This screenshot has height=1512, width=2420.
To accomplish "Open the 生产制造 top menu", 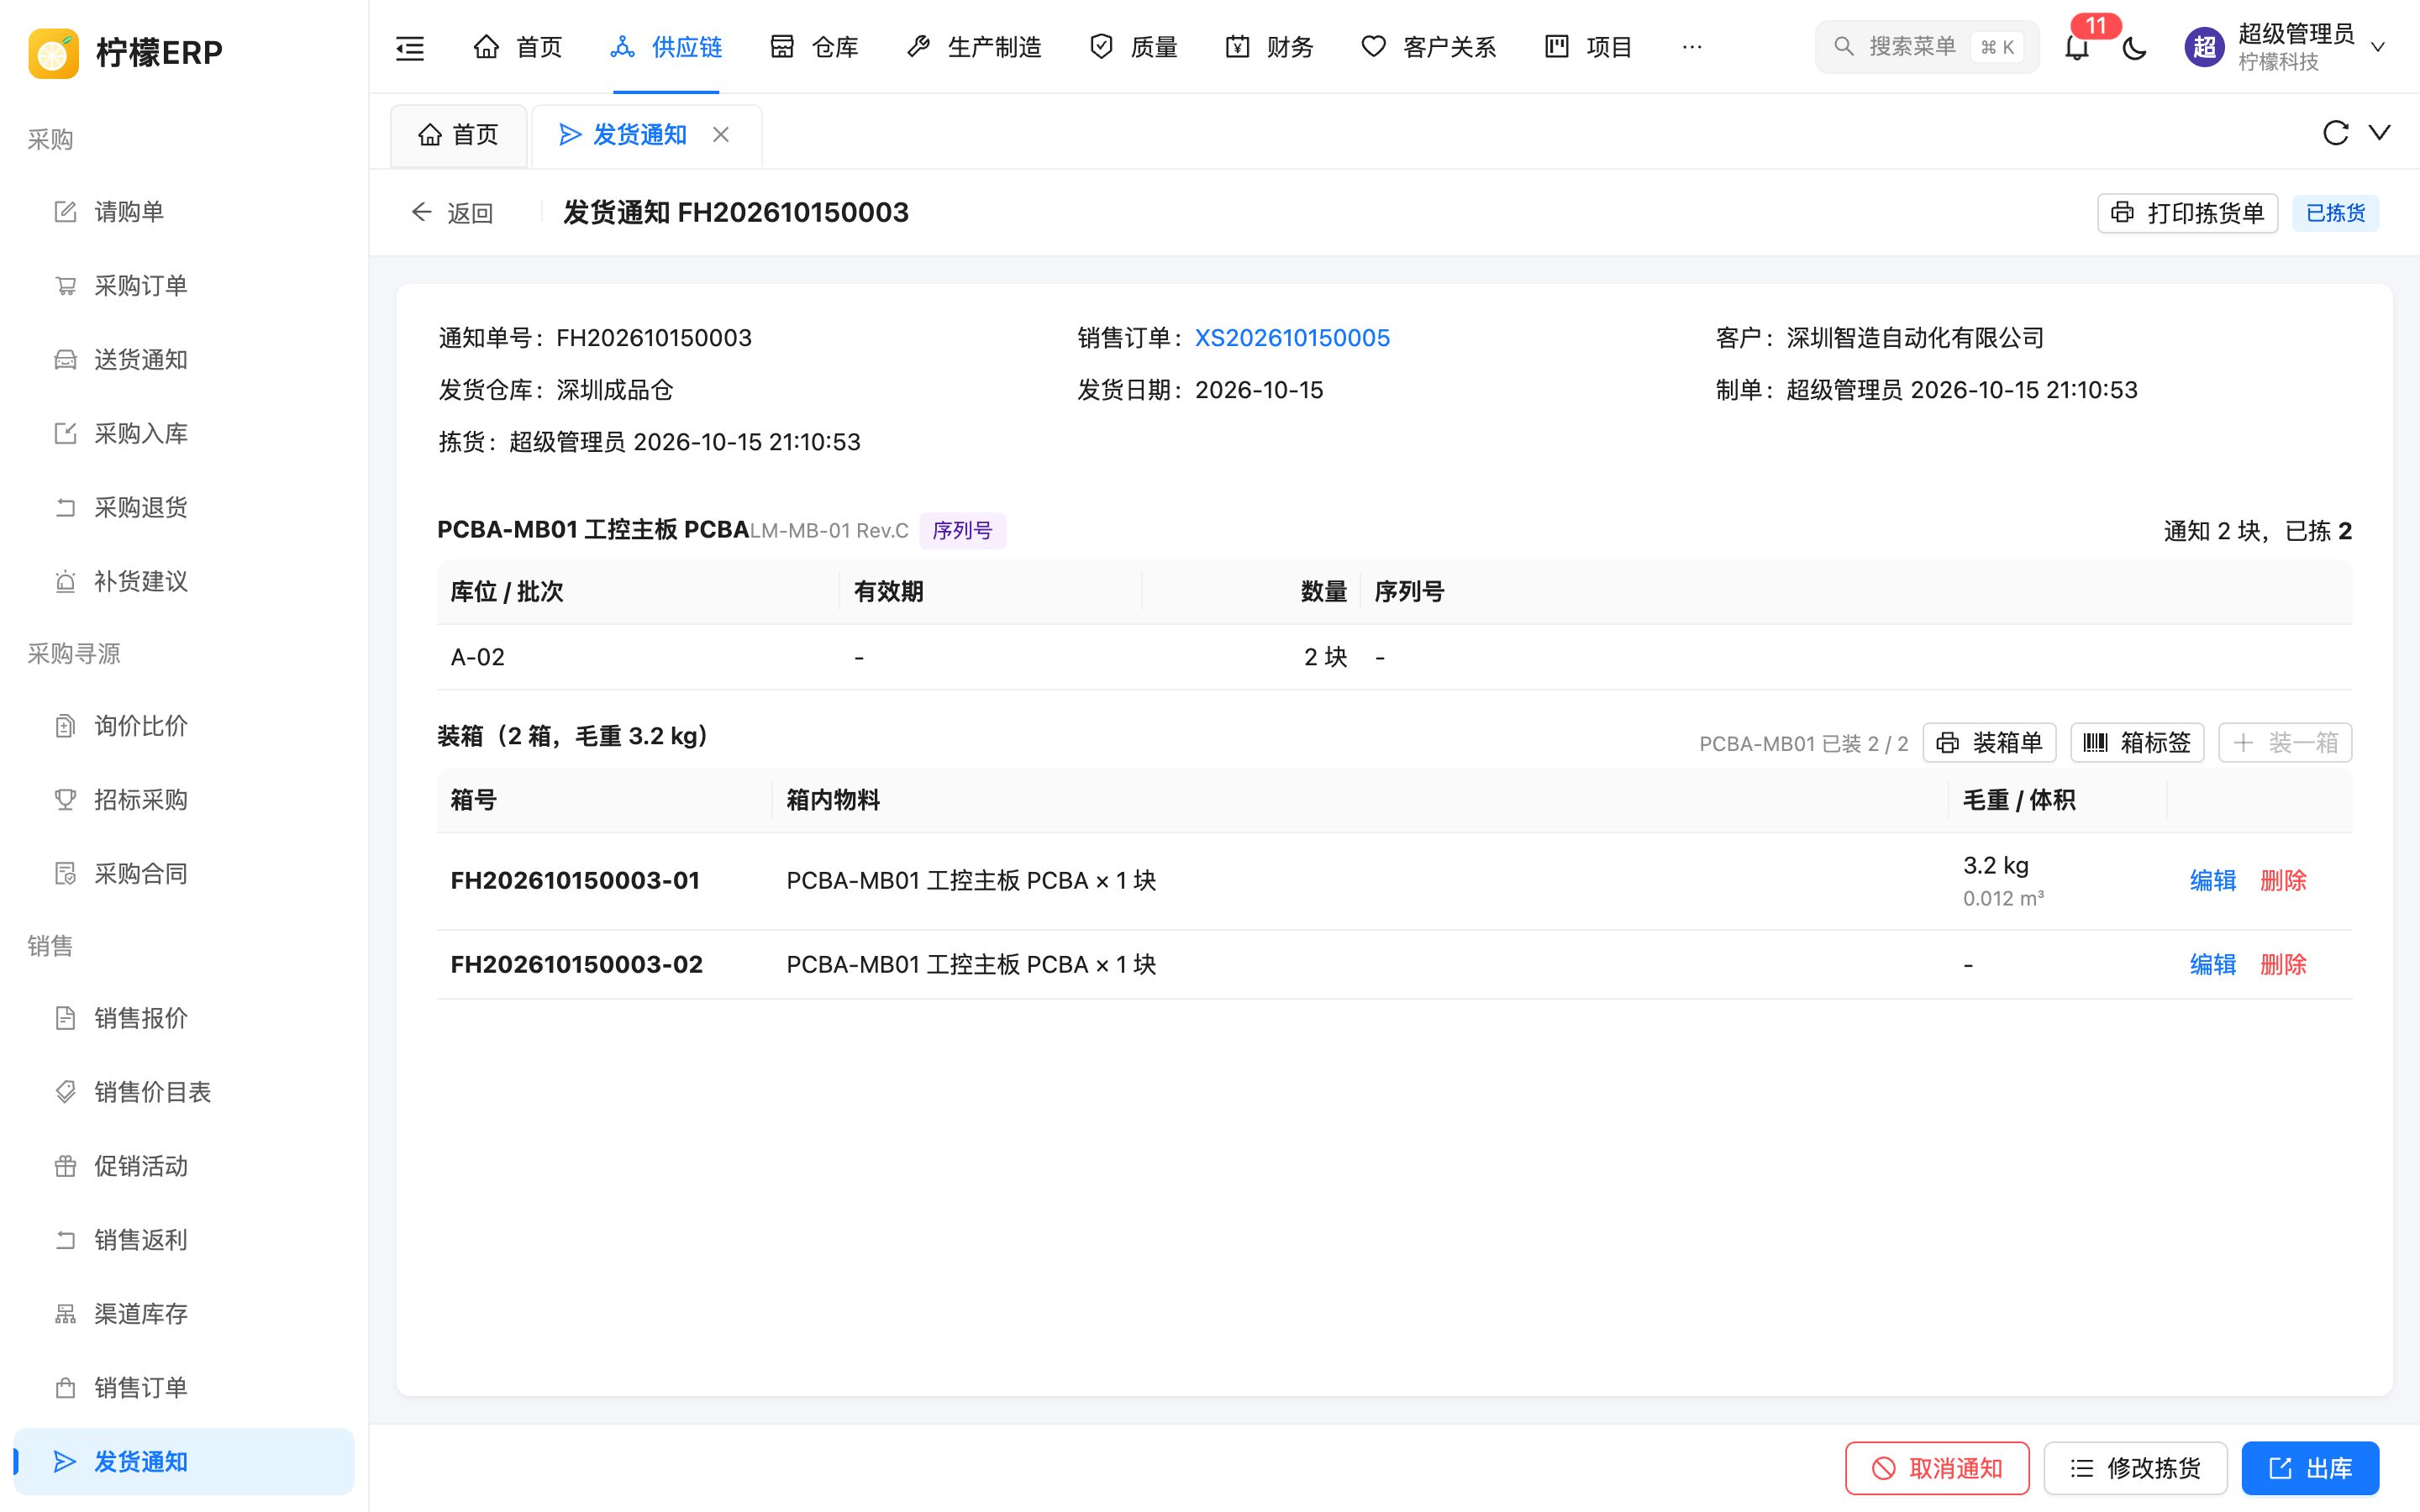I will pyautogui.click(x=974, y=47).
